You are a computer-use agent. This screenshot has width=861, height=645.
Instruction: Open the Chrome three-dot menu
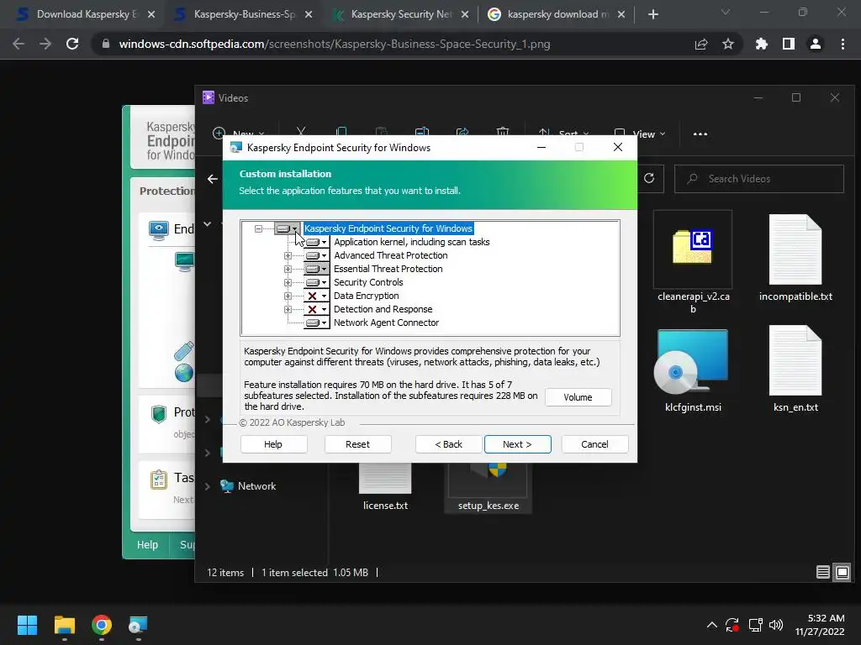pyautogui.click(x=843, y=44)
